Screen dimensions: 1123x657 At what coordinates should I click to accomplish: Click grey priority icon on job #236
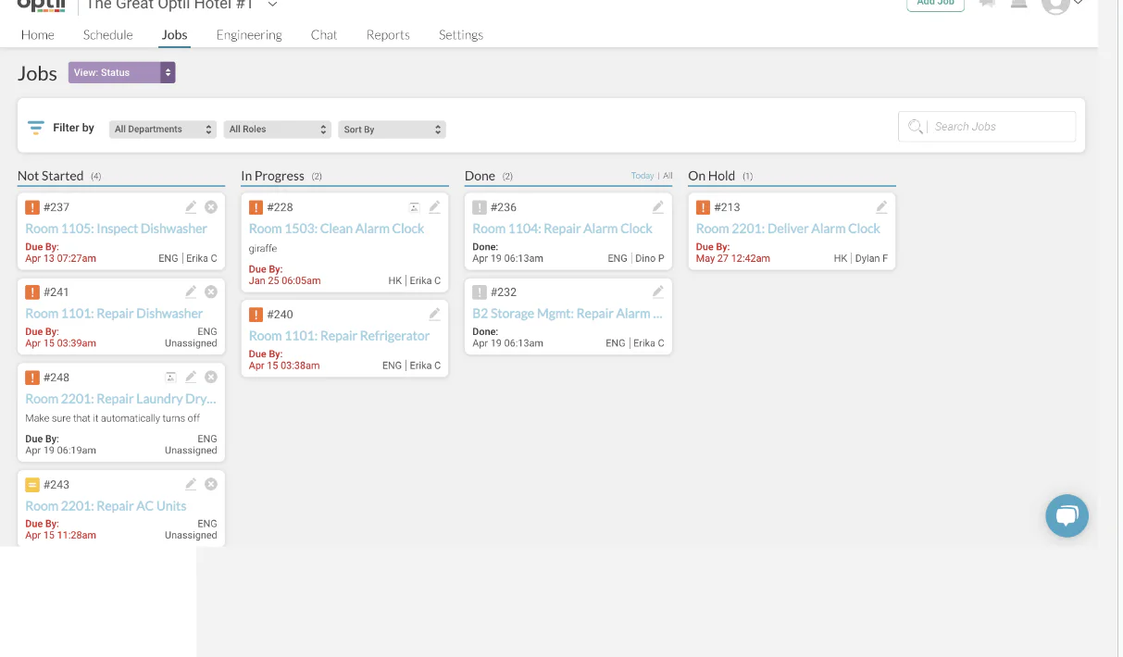[x=480, y=207]
